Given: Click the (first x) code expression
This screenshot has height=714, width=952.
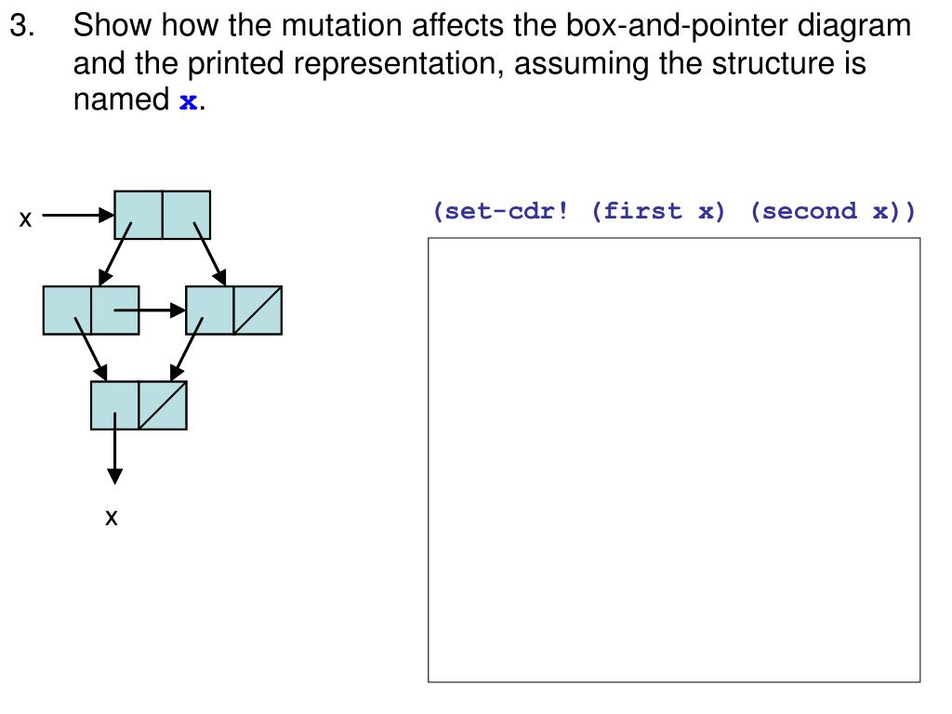Looking at the screenshot, I should [658, 211].
